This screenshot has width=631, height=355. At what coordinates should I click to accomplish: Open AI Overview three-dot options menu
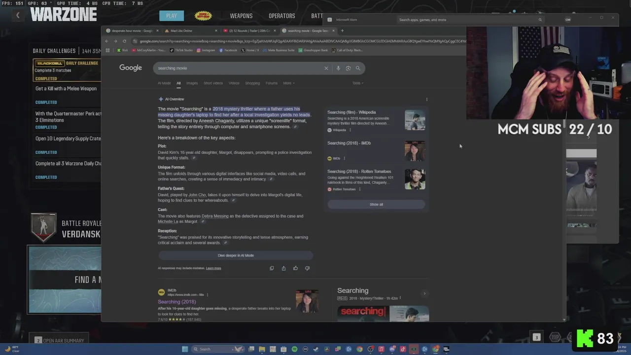click(427, 99)
